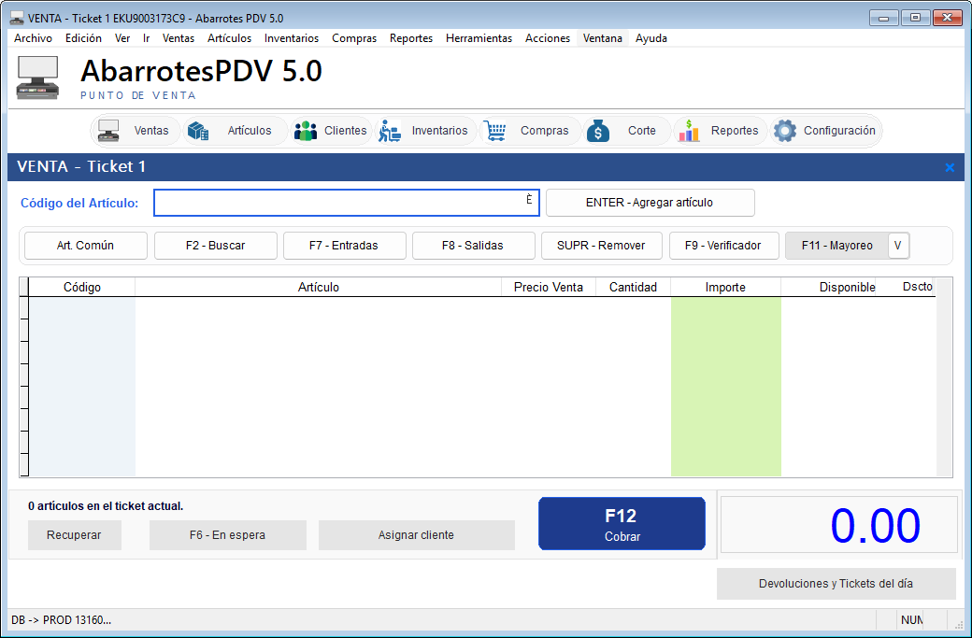Screen dimensions: 972x638
Task: Click the Artículo column header
Action: click(319, 288)
